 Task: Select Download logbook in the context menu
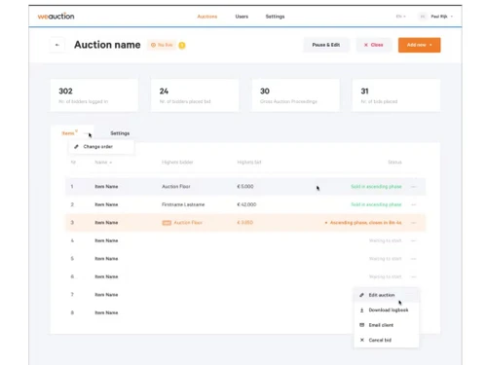(x=386, y=310)
